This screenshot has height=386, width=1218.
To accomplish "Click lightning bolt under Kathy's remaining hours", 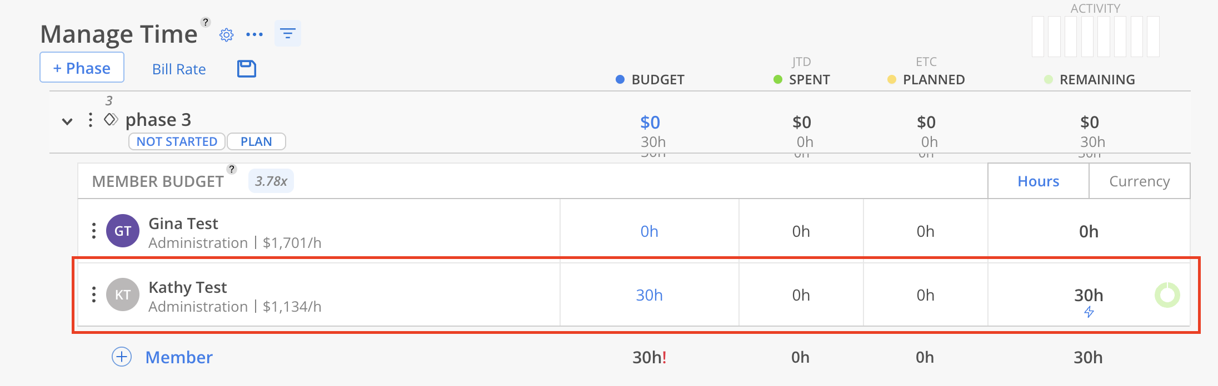I will click(1089, 312).
